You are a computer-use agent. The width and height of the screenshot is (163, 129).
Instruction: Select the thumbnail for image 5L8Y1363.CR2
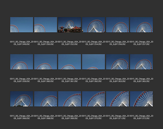click(x=118, y=62)
